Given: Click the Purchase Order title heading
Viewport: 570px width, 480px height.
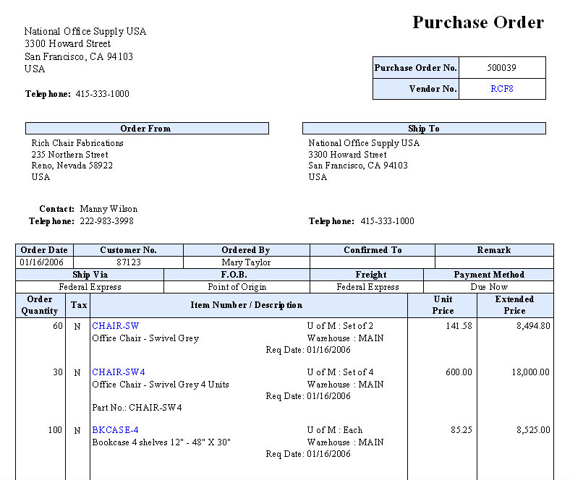Looking at the screenshot, I should [x=477, y=22].
